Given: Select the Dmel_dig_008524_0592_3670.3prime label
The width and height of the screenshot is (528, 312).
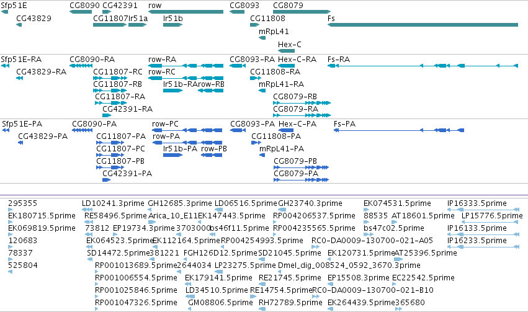Looking at the screenshot, I should pos(349,265).
